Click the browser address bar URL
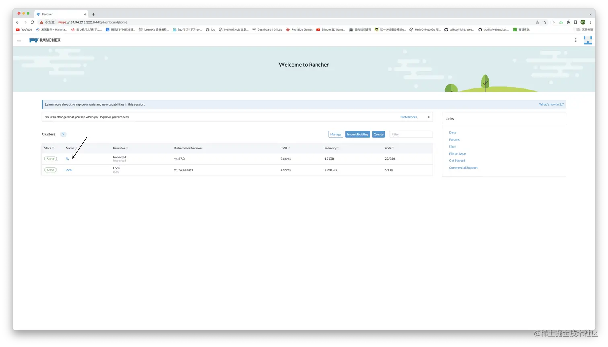The image size is (608, 347). [93, 22]
